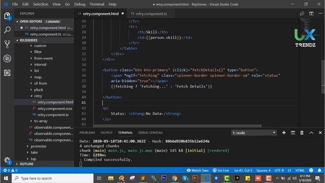Expand the custom folder
This screenshot has width=325, height=183.
(x=40, y=46)
